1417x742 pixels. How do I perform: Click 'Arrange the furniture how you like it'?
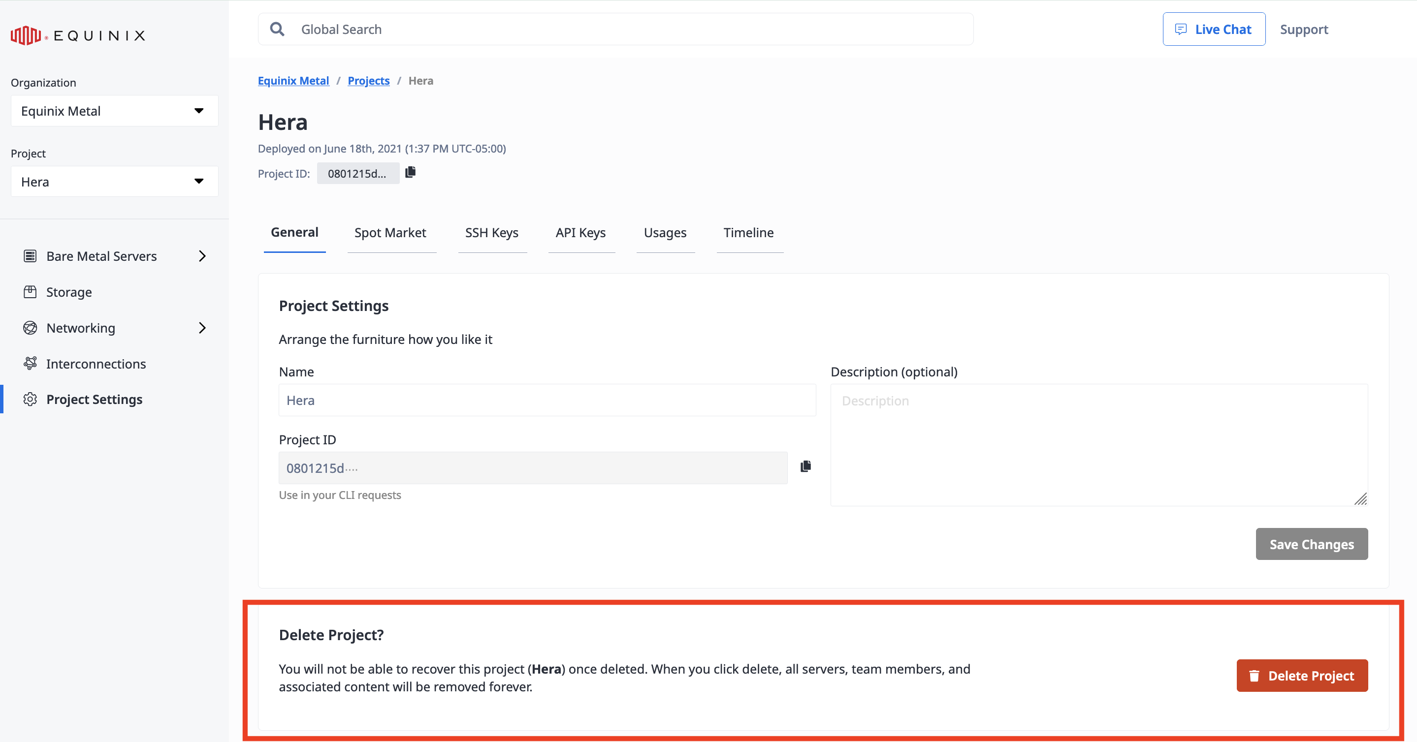[x=386, y=339]
